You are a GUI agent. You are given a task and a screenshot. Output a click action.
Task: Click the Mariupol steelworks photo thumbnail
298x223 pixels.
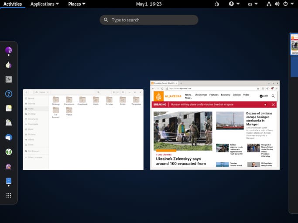coord(230,121)
